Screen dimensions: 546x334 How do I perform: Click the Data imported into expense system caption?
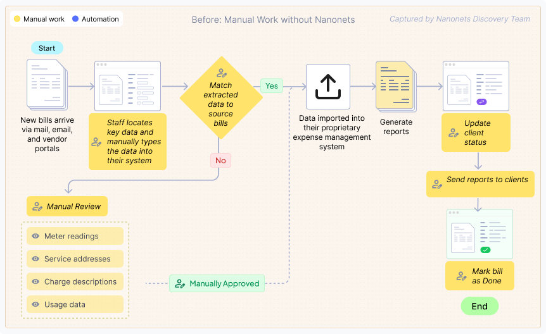(332, 133)
